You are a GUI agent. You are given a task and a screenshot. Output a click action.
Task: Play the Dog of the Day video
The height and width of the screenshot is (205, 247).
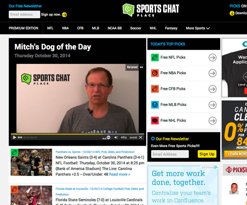point(15,137)
